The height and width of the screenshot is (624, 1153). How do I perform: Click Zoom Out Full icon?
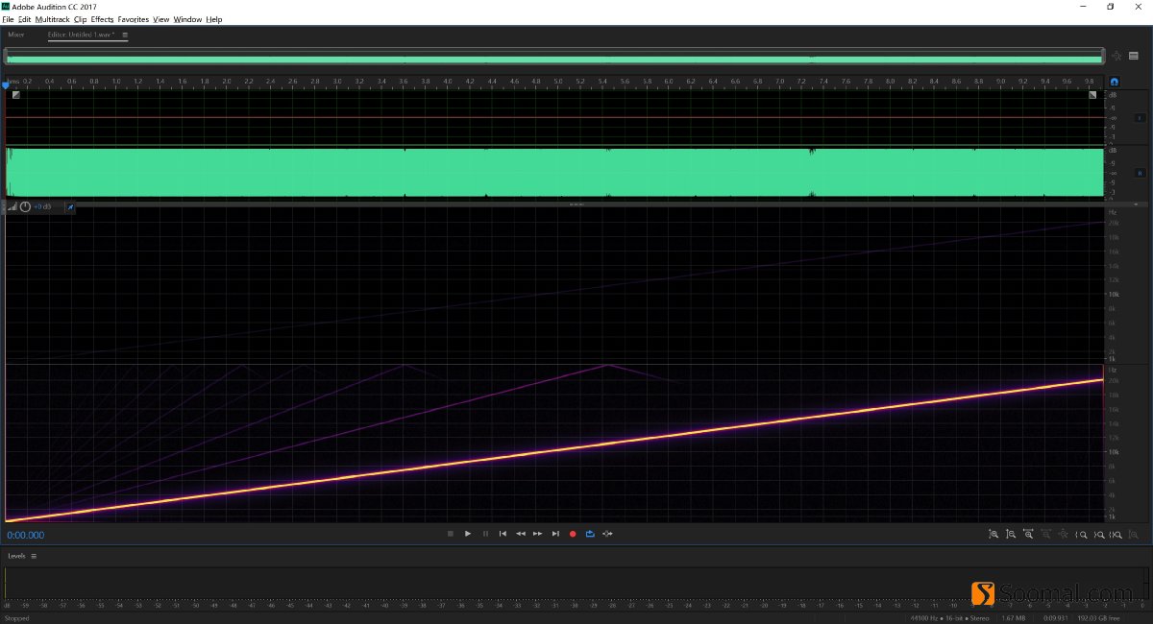(x=1064, y=535)
